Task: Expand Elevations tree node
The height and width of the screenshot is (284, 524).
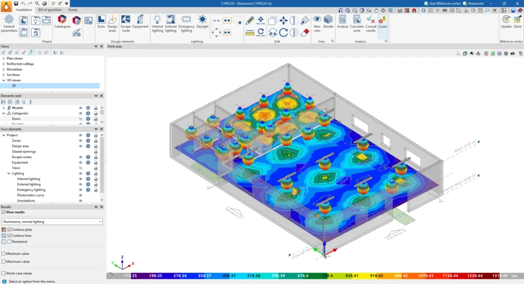Action: [x=4, y=69]
